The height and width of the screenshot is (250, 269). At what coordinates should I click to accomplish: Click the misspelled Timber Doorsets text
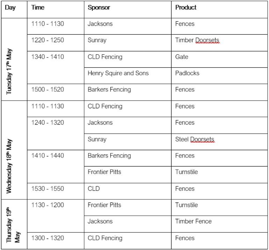coord(197,40)
